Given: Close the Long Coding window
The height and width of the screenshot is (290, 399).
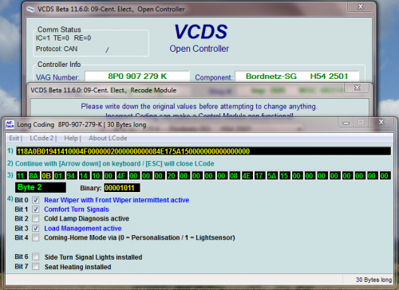Looking at the screenshot, I should (381, 122).
